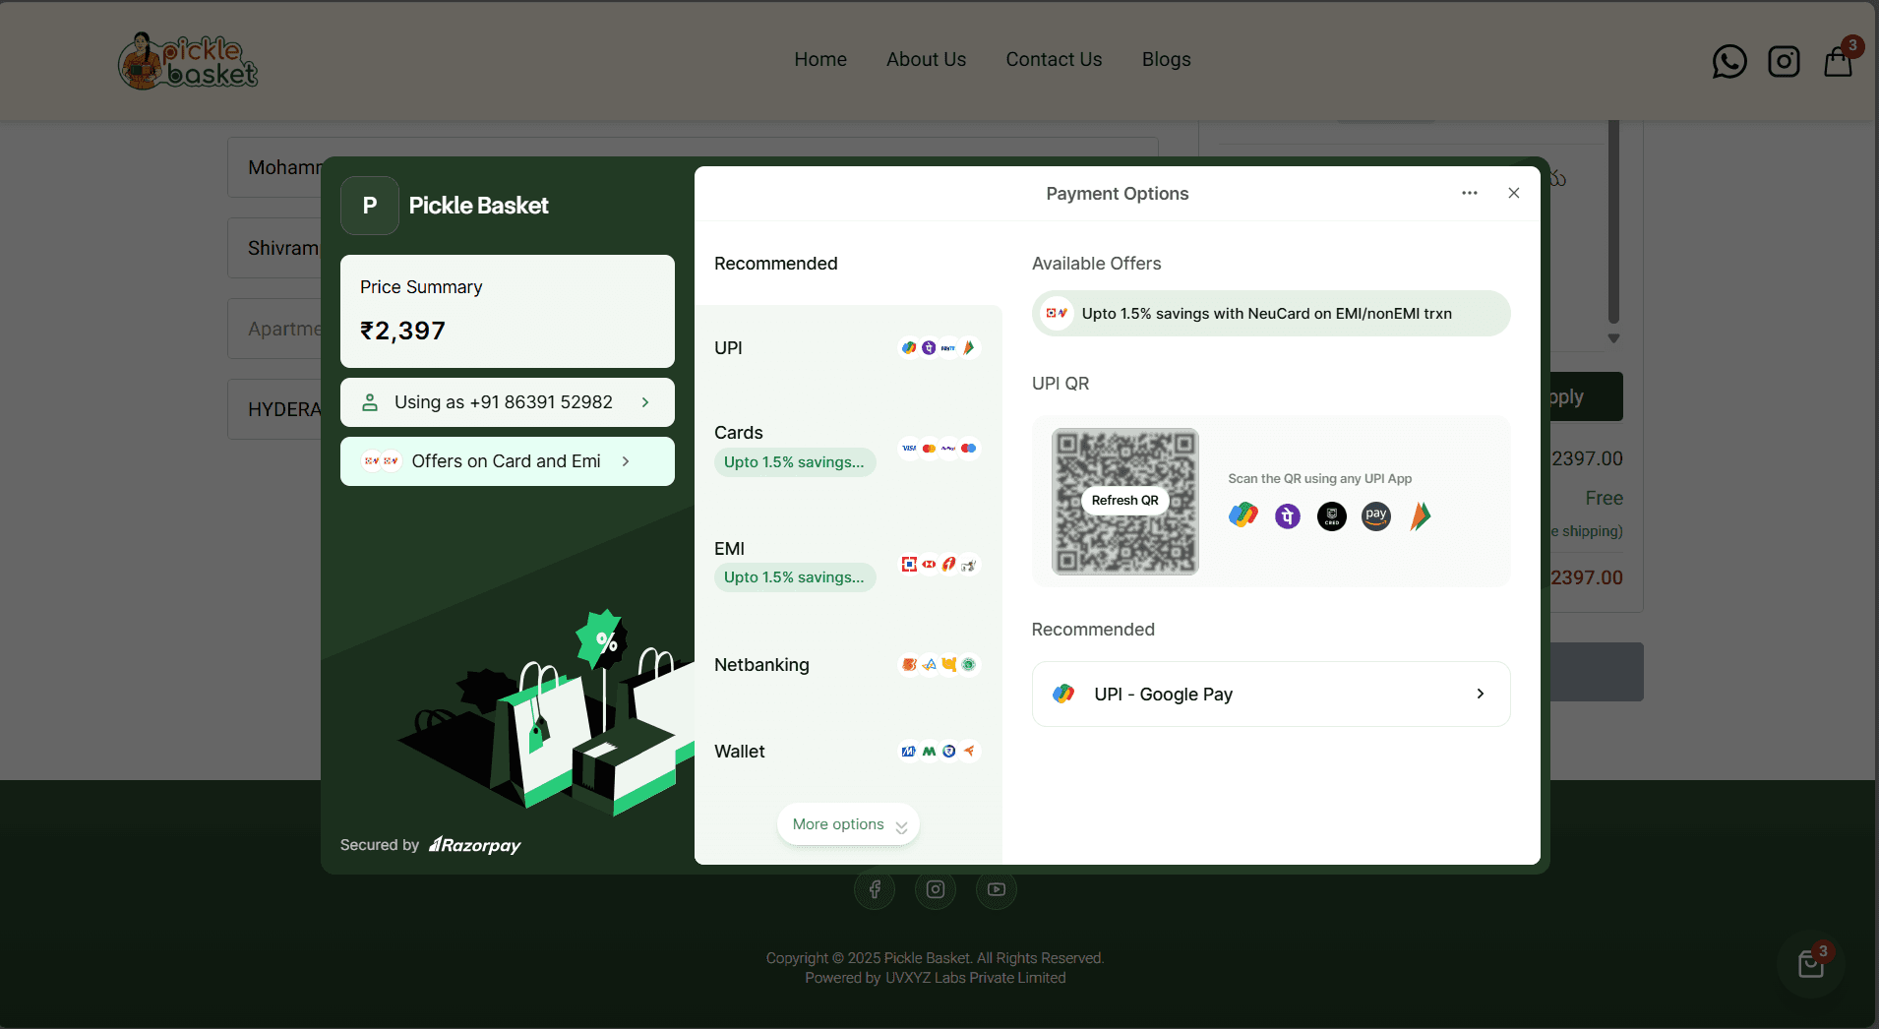Viewport: 1879px width, 1029px height.
Task: Click the HYDERA city field behind the dialog
Action: (274, 409)
